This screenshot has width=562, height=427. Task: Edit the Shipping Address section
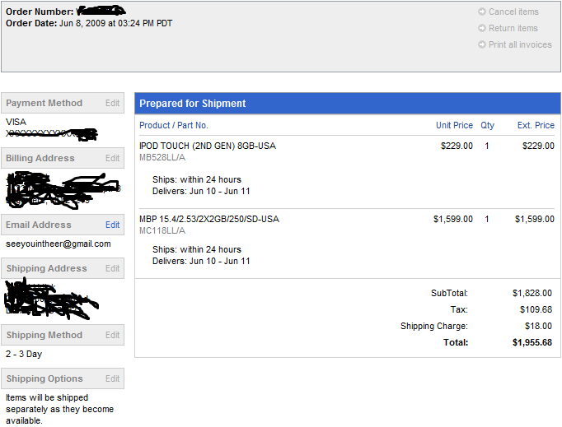112,268
